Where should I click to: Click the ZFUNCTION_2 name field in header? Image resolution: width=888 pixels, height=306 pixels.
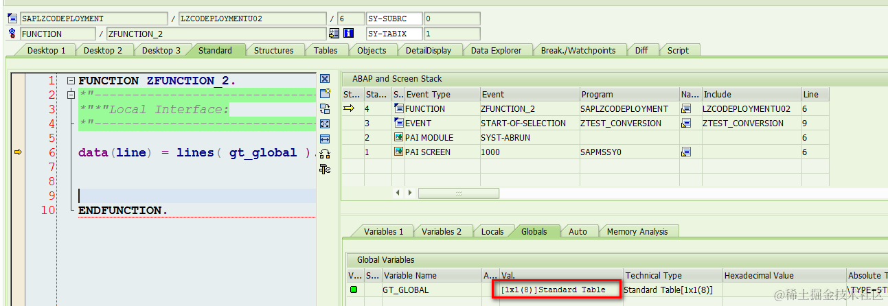216,34
